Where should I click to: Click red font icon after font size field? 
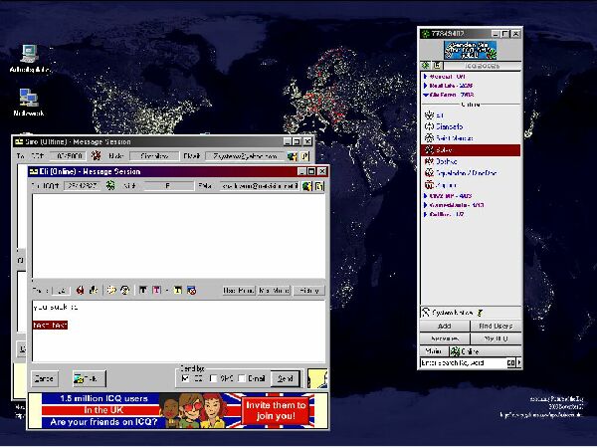(x=80, y=291)
